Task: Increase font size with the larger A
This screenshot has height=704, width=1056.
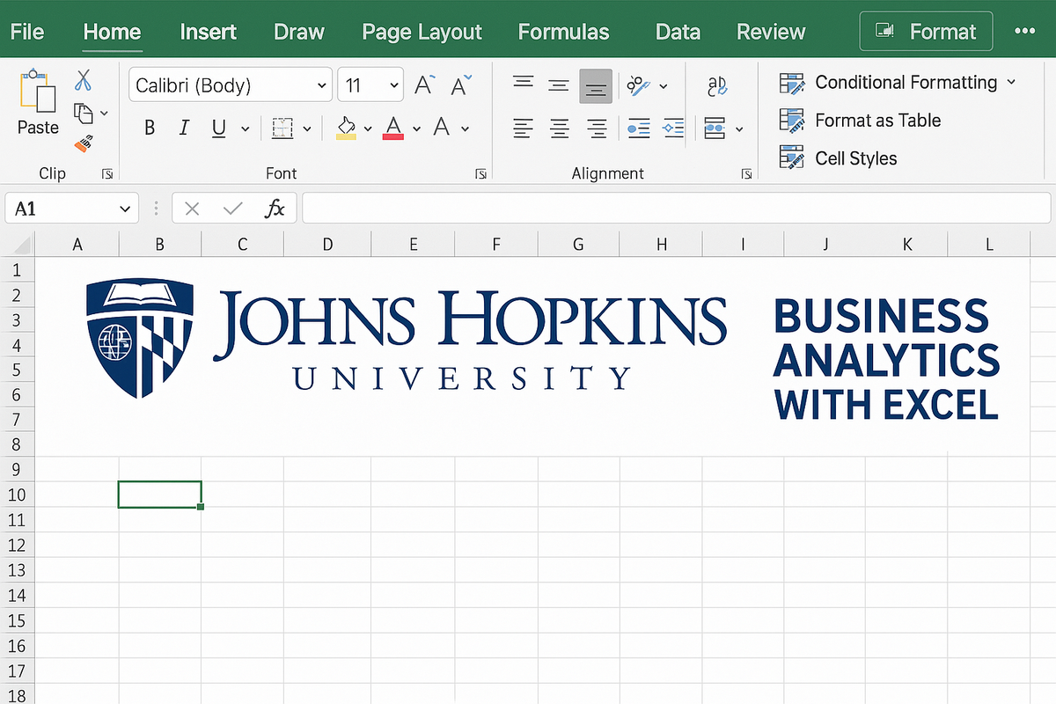Action: 425,85
